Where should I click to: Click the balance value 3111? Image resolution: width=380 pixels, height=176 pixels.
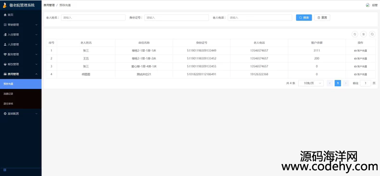coord(317,50)
